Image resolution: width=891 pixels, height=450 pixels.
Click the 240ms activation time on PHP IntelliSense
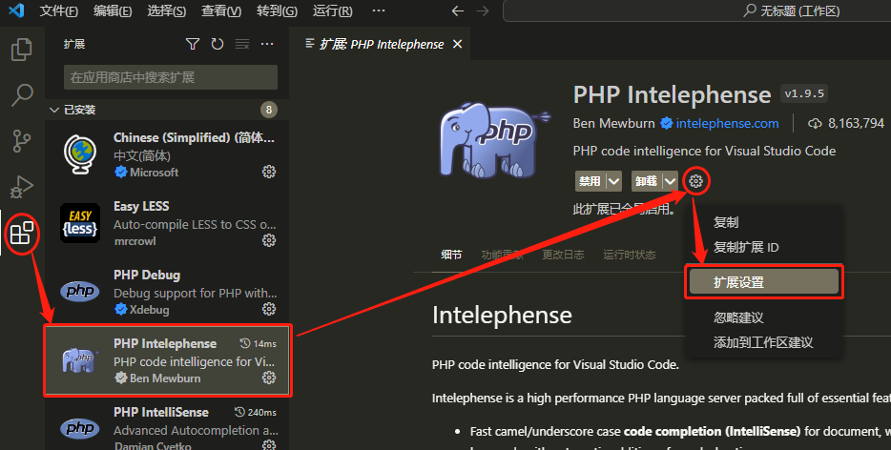click(x=262, y=413)
